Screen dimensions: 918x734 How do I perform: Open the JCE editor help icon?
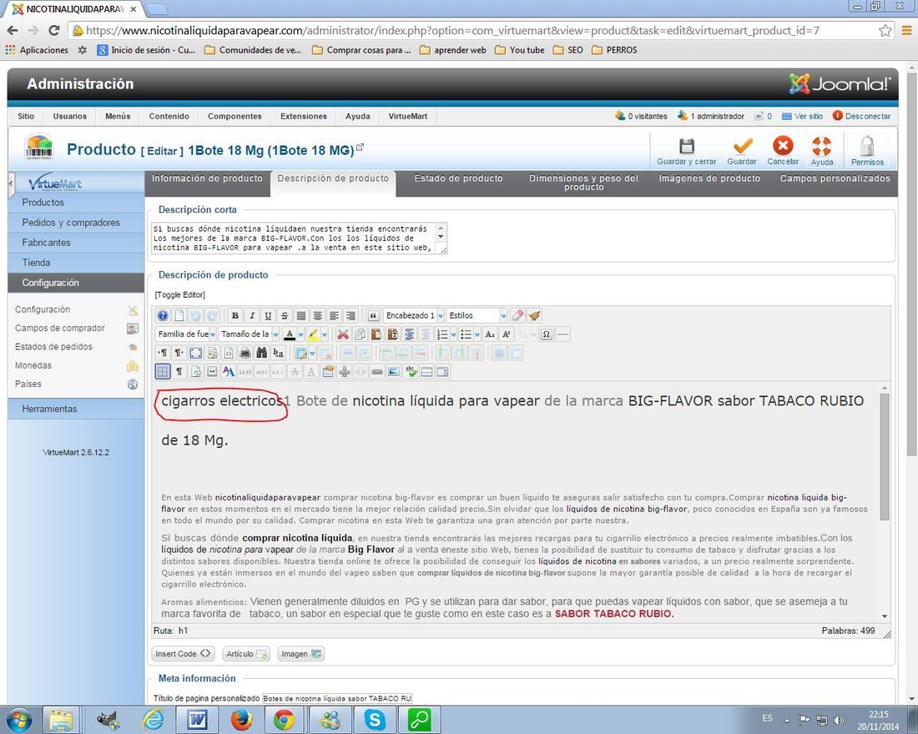(163, 315)
